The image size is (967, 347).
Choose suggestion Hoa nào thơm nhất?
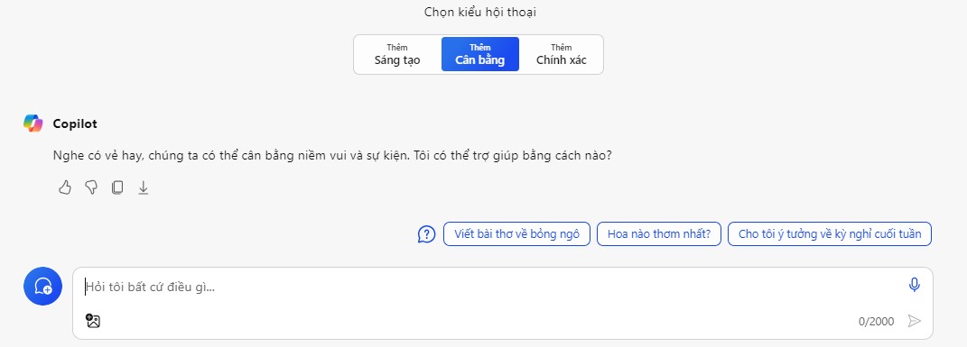(x=658, y=233)
